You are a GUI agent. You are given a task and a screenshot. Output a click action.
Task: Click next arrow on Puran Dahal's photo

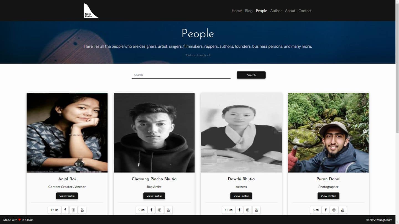365,132
